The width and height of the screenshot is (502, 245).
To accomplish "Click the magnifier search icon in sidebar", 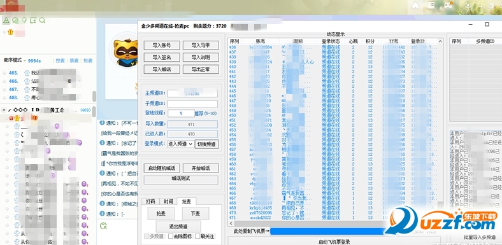I will coord(42,20).
